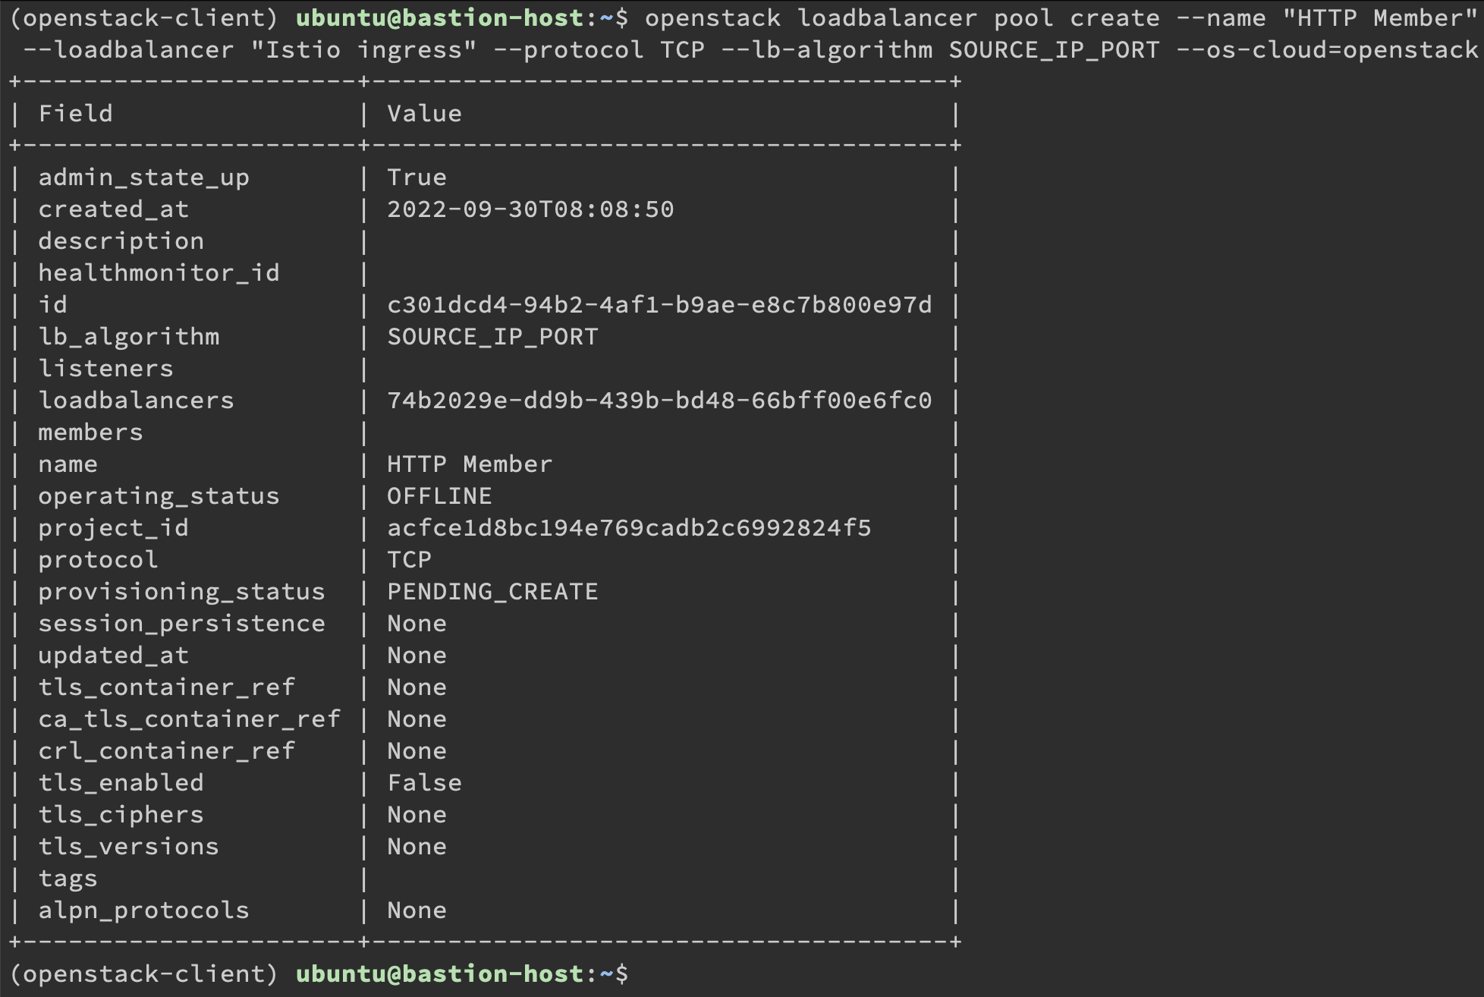
Task: Click the PENDING_CREATE provisioning status value
Action: [x=492, y=592]
